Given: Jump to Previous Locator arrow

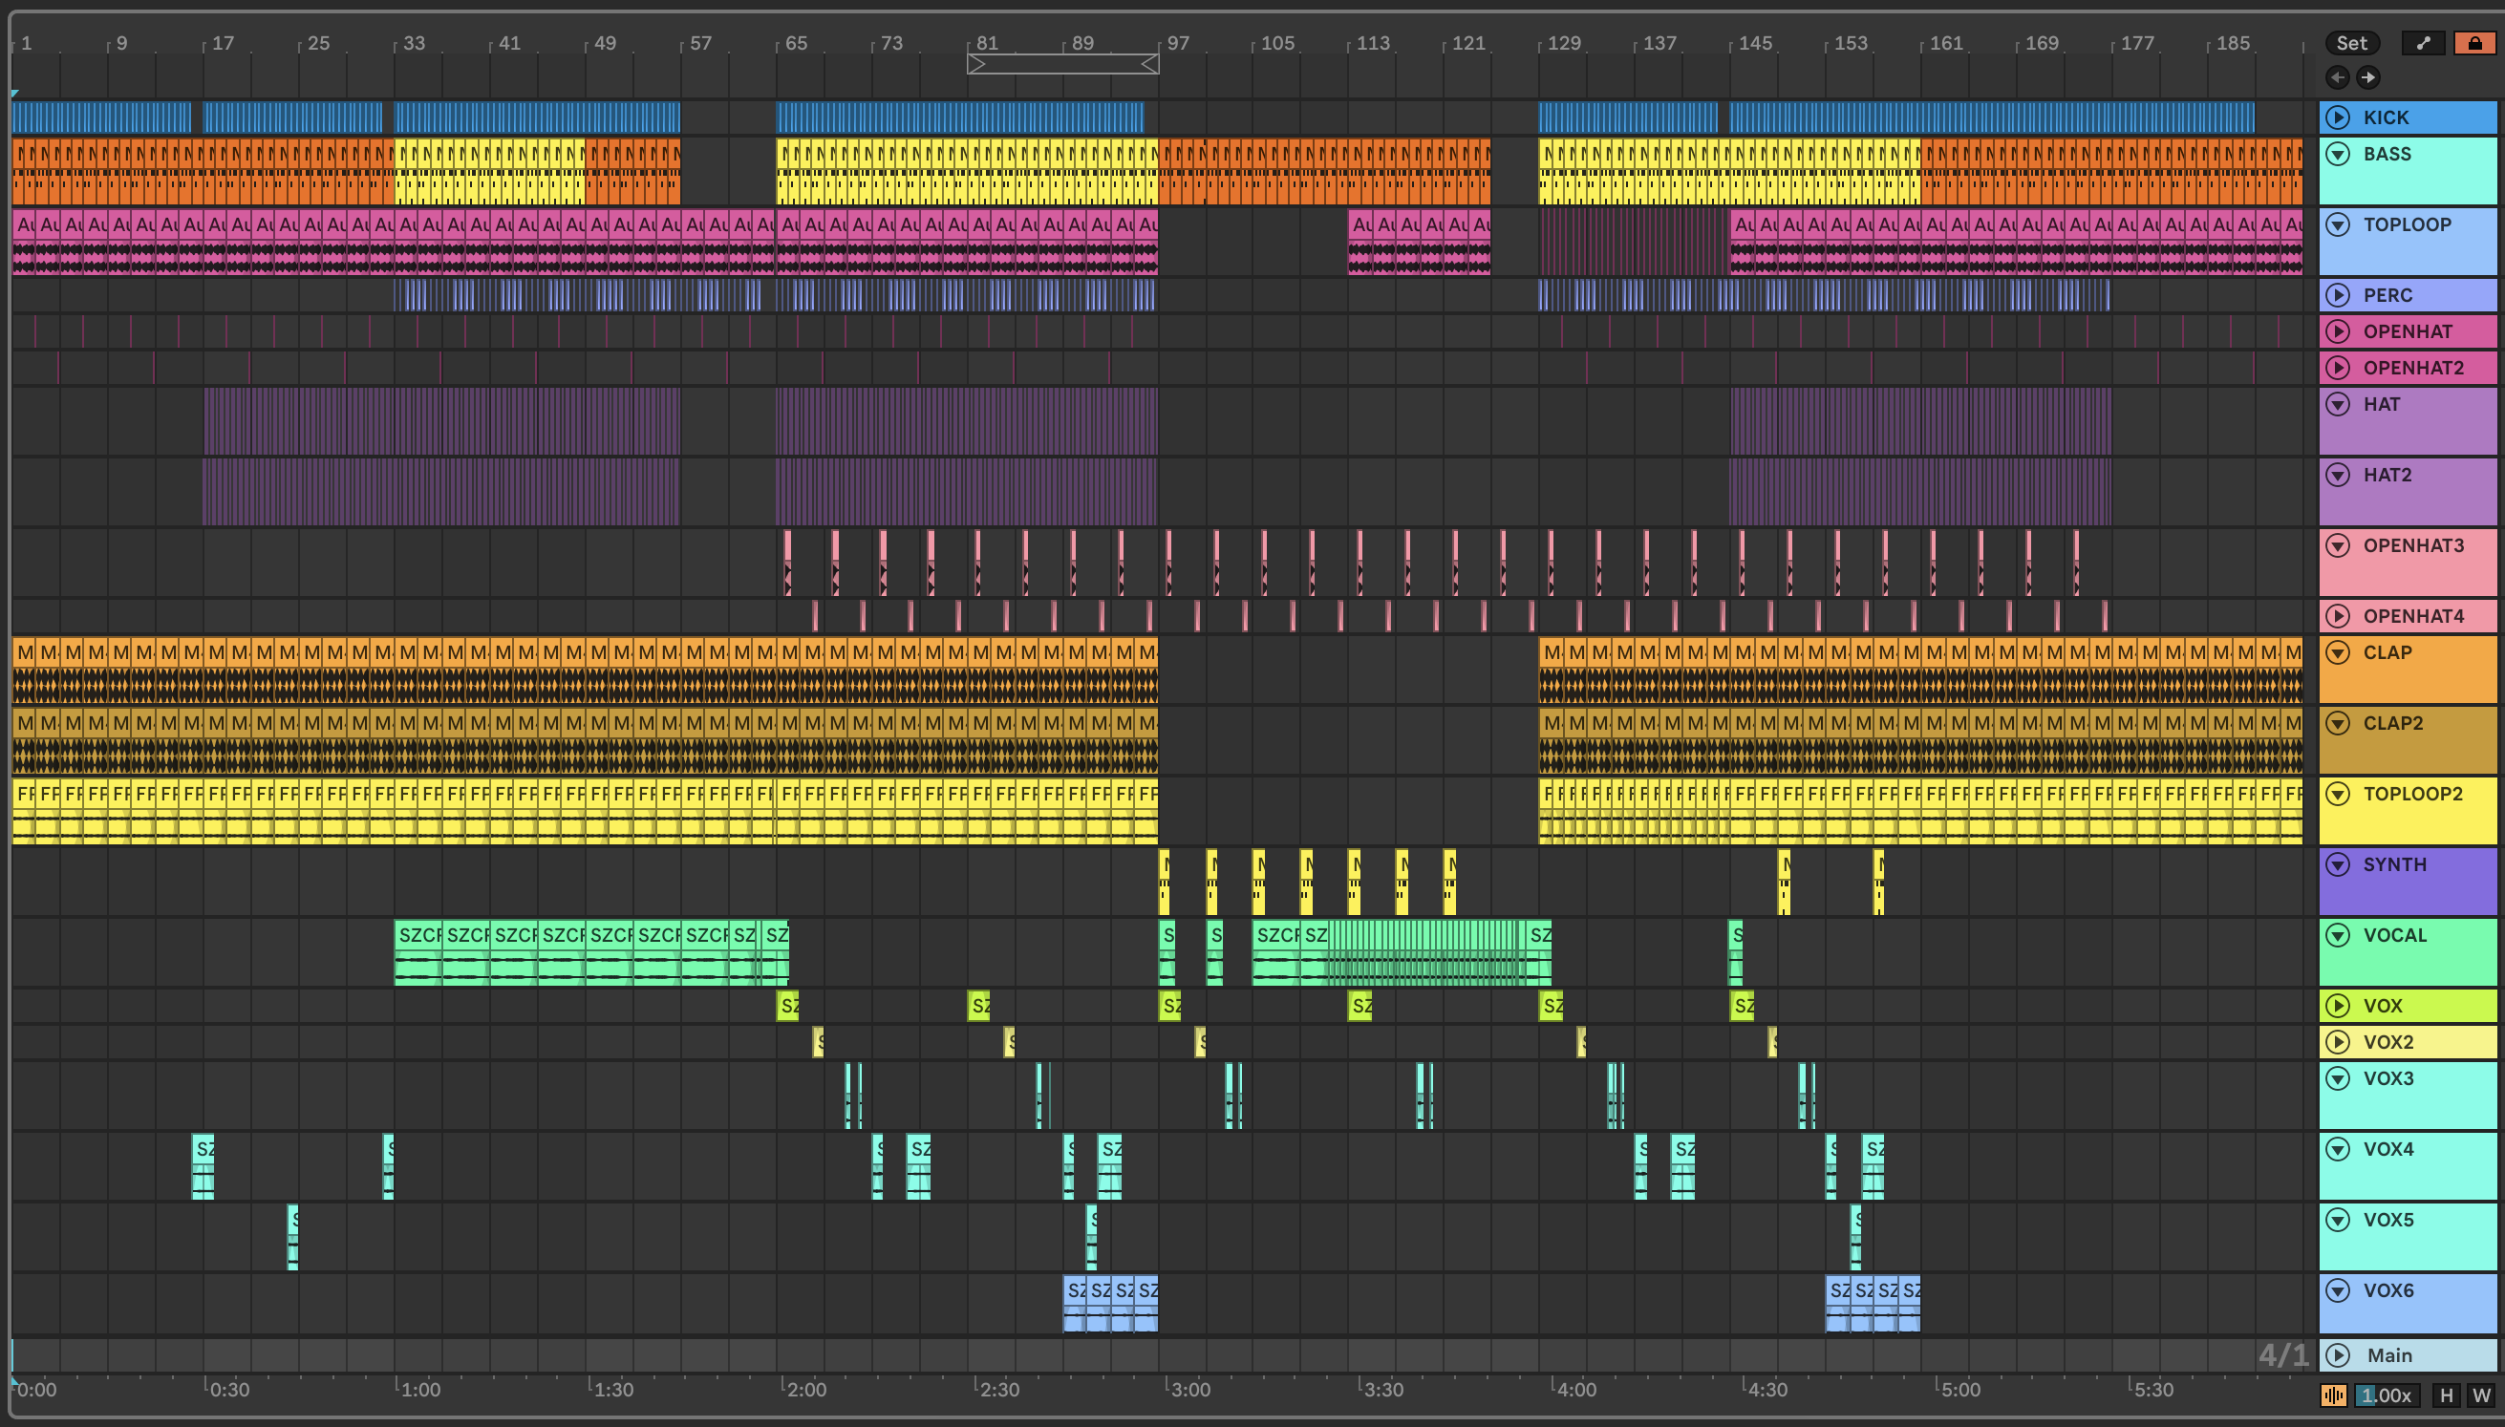Looking at the screenshot, I should pos(2338,76).
